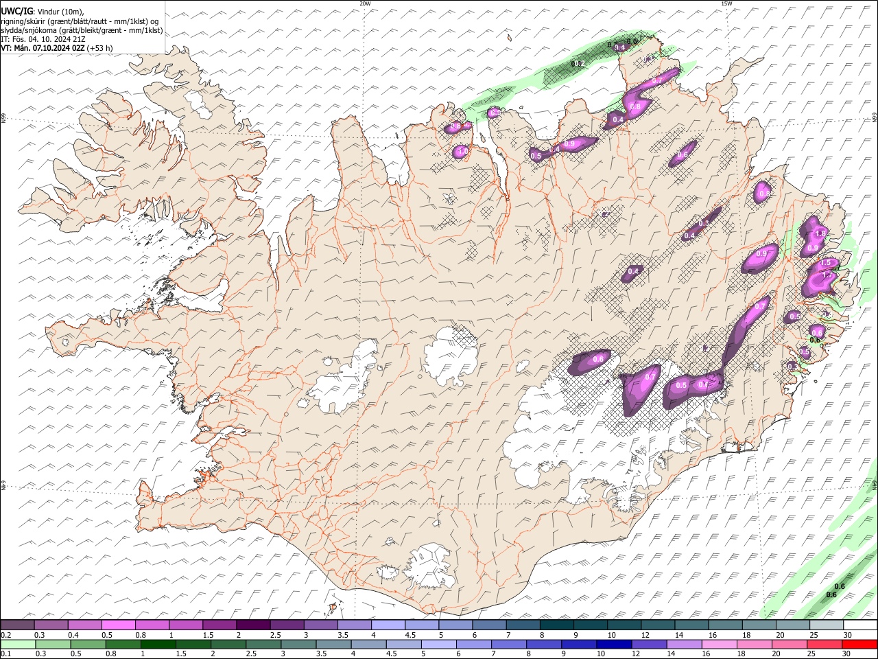This screenshot has height=659, width=878.
Task: Click the 15W longitude label at top
Action: (726, 3)
